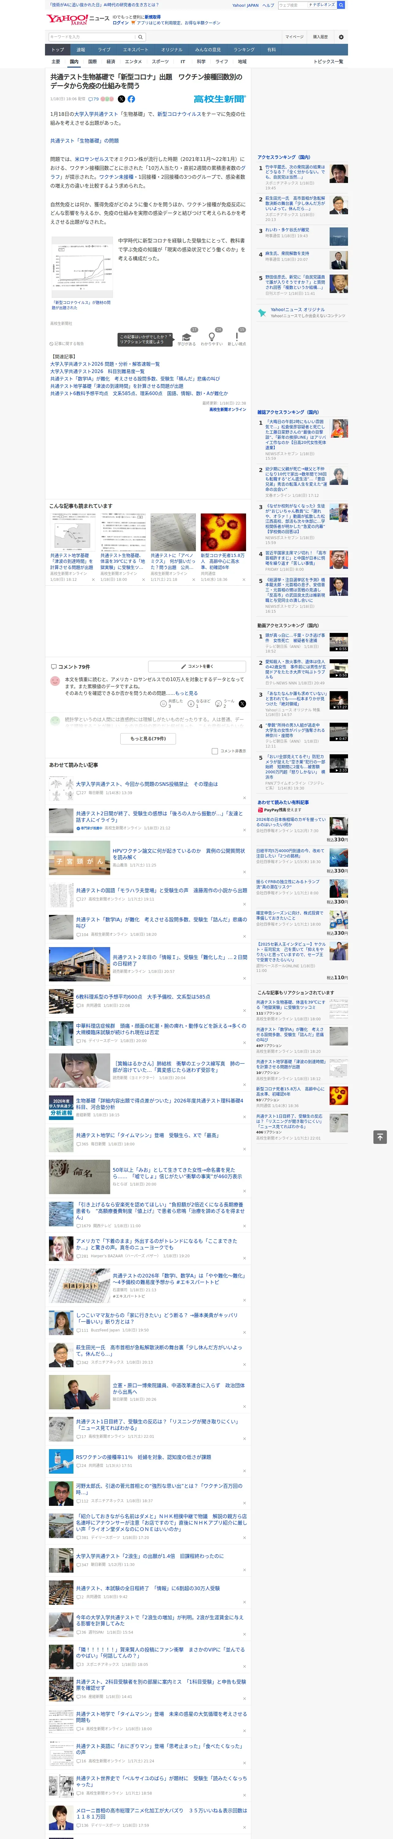Screen dimensions: 393x1839
Task: Open the マイページ link
Action: tap(294, 36)
